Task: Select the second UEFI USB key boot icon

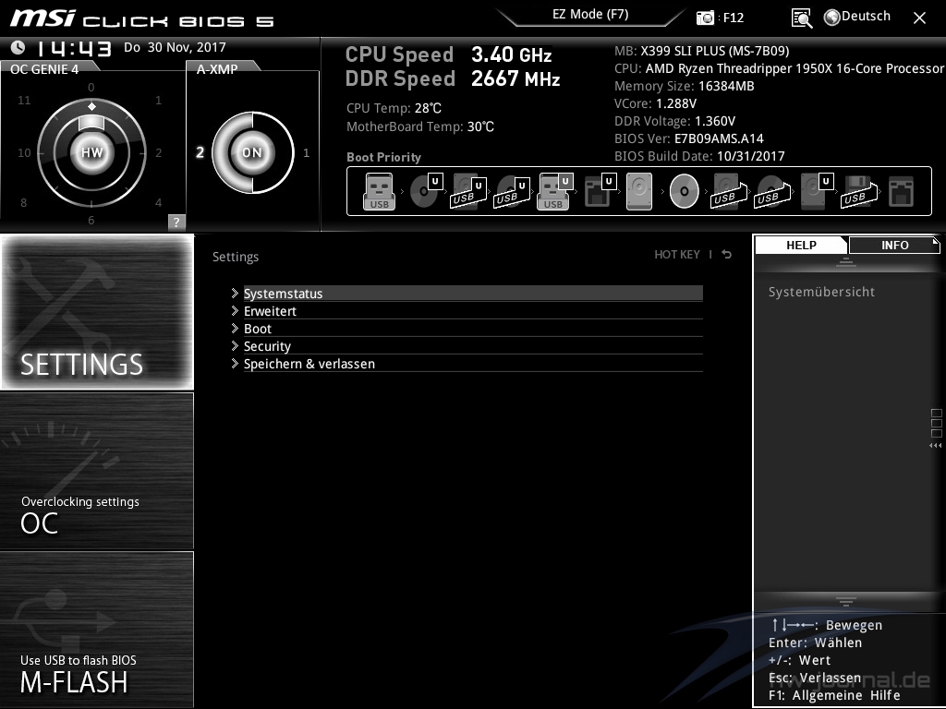Action: click(x=554, y=192)
